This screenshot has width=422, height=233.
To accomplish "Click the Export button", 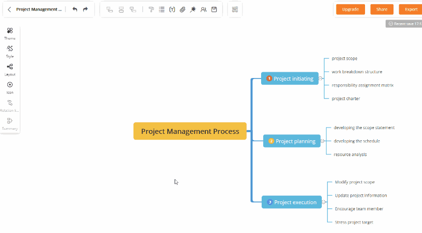I will pos(410,9).
